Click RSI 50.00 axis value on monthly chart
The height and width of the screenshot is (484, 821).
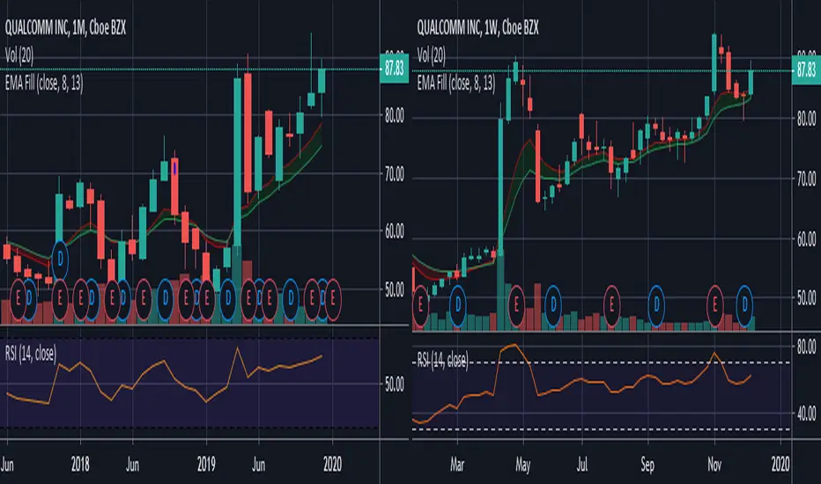tap(395, 385)
